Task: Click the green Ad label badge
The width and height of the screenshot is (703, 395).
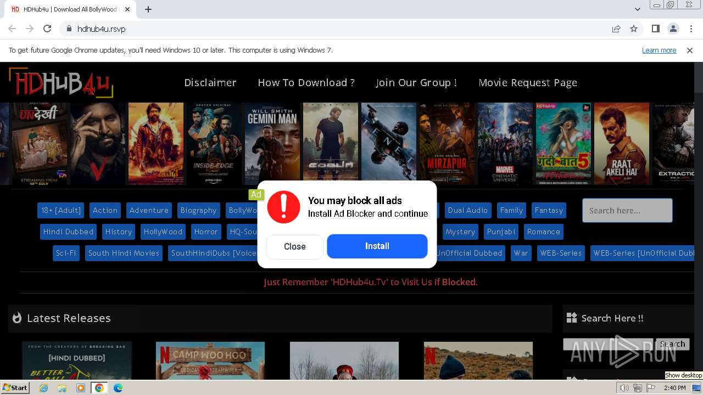Action: 256,194
